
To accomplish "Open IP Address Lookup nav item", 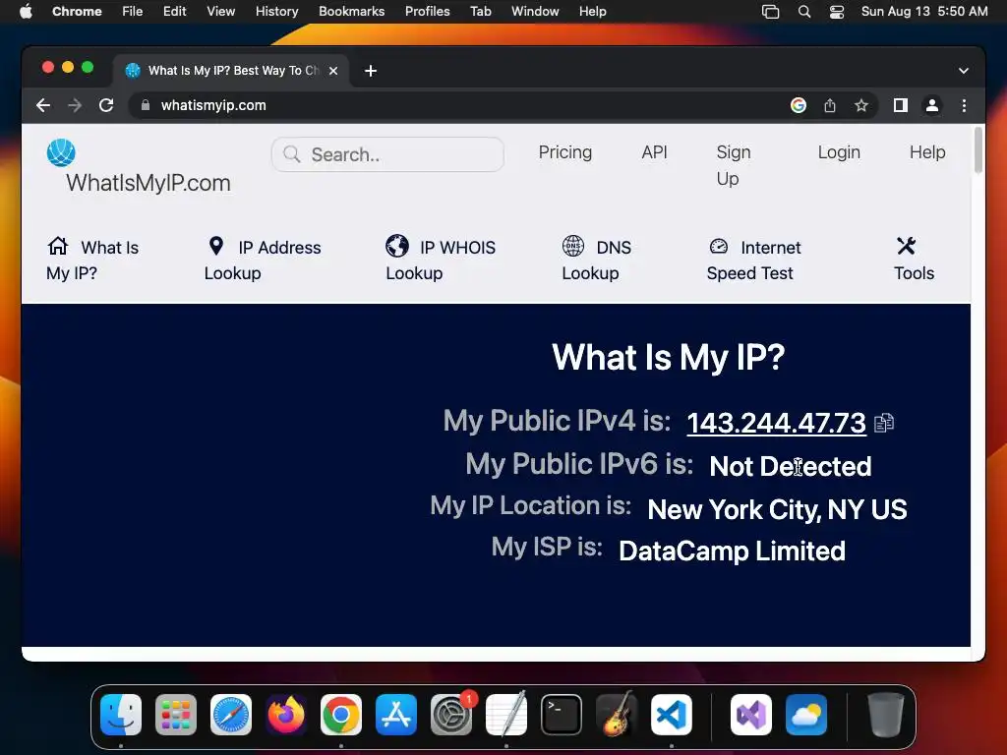I will 263,260.
